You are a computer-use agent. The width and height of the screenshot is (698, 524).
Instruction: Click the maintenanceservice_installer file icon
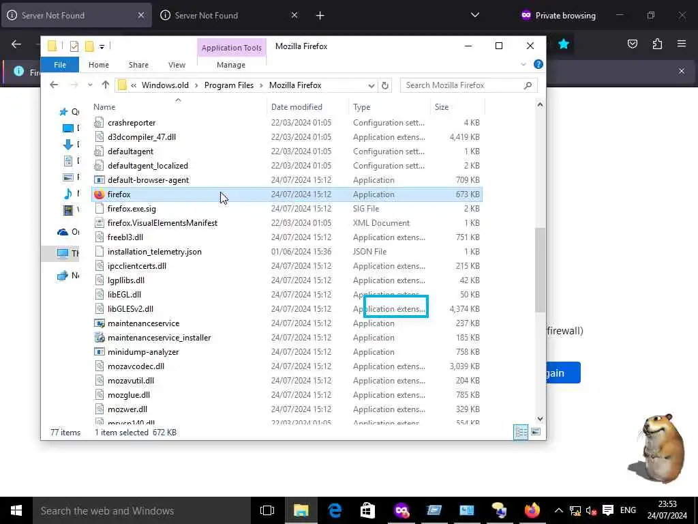pos(100,337)
